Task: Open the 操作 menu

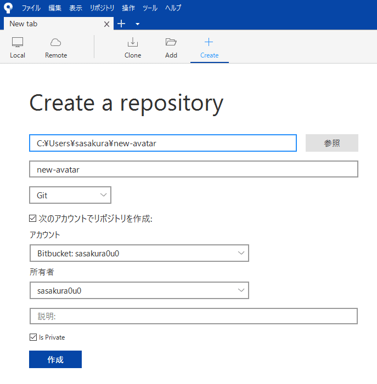Action: [128, 8]
